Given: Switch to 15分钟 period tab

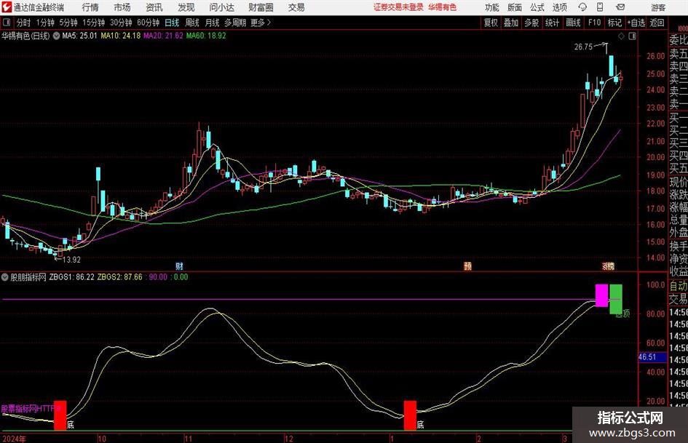Looking at the screenshot, I should tap(94, 23).
